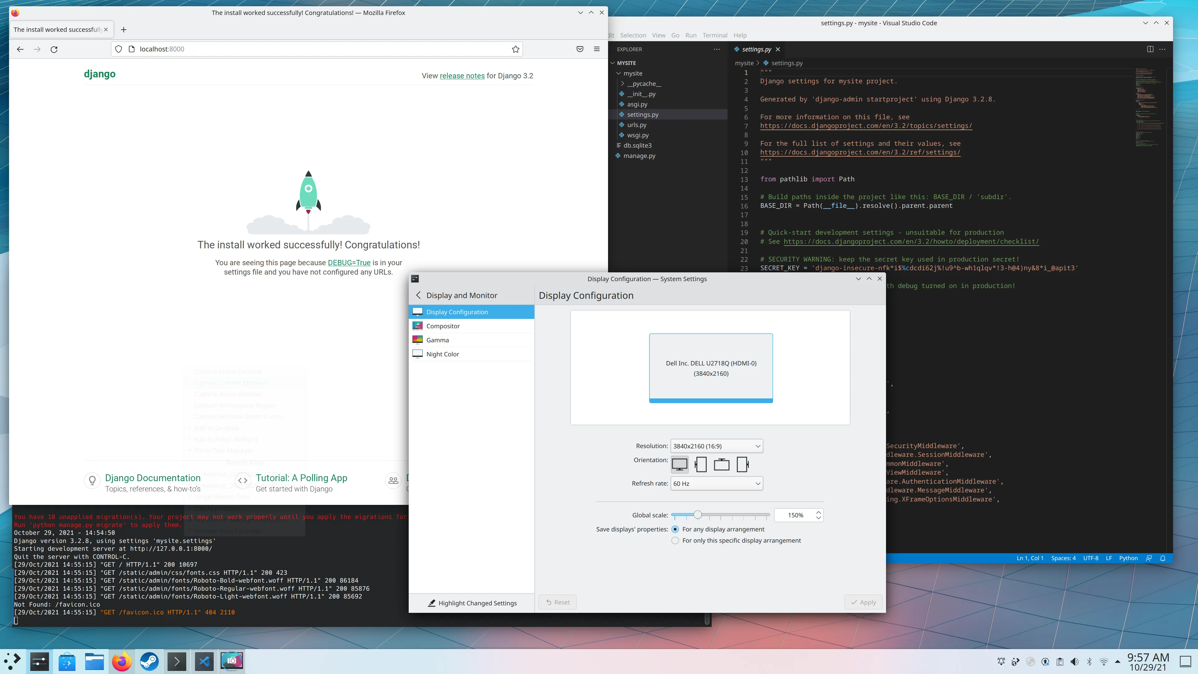Open the Resolution dropdown
Viewport: 1198px width, 674px height.
(x=716, y=446)
